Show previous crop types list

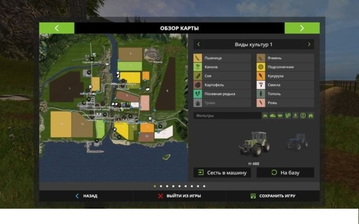click(x=198, y=44)
